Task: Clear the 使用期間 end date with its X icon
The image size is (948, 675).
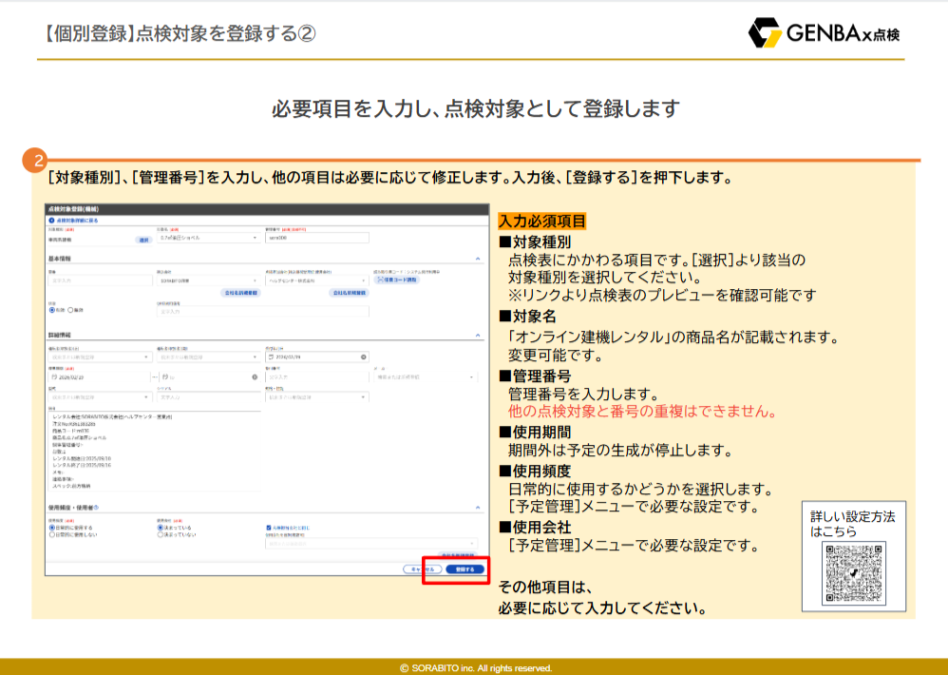Action: pos(255,376)
